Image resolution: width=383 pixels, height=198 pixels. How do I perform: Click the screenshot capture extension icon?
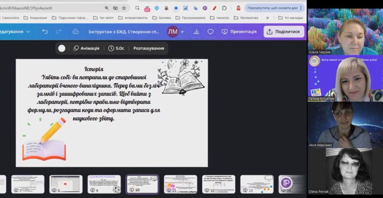(x=137, y=8)
